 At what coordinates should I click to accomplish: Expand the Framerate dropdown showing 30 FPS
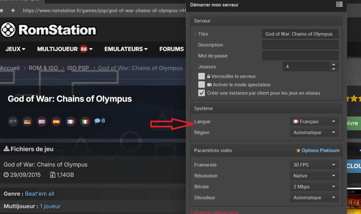coord(314,165)
